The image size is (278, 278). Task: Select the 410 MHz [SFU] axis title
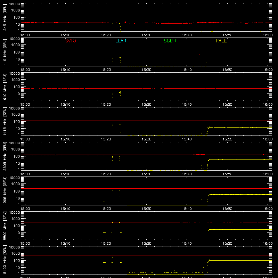(x=5, y=52)
